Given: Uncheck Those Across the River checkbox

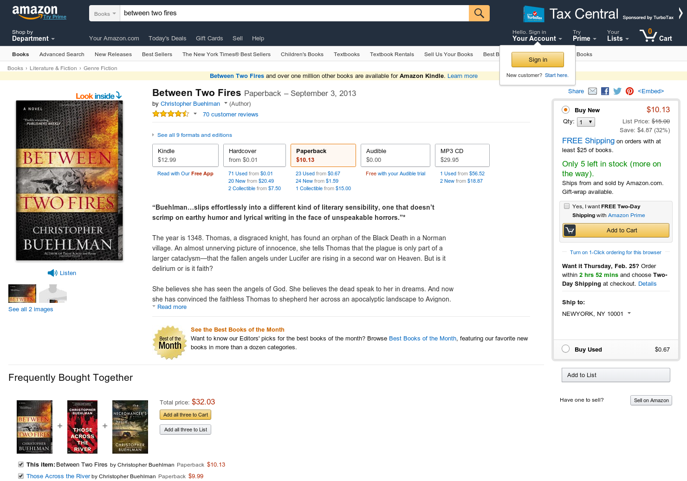Looking at the screenshot, I should point(21,476).
